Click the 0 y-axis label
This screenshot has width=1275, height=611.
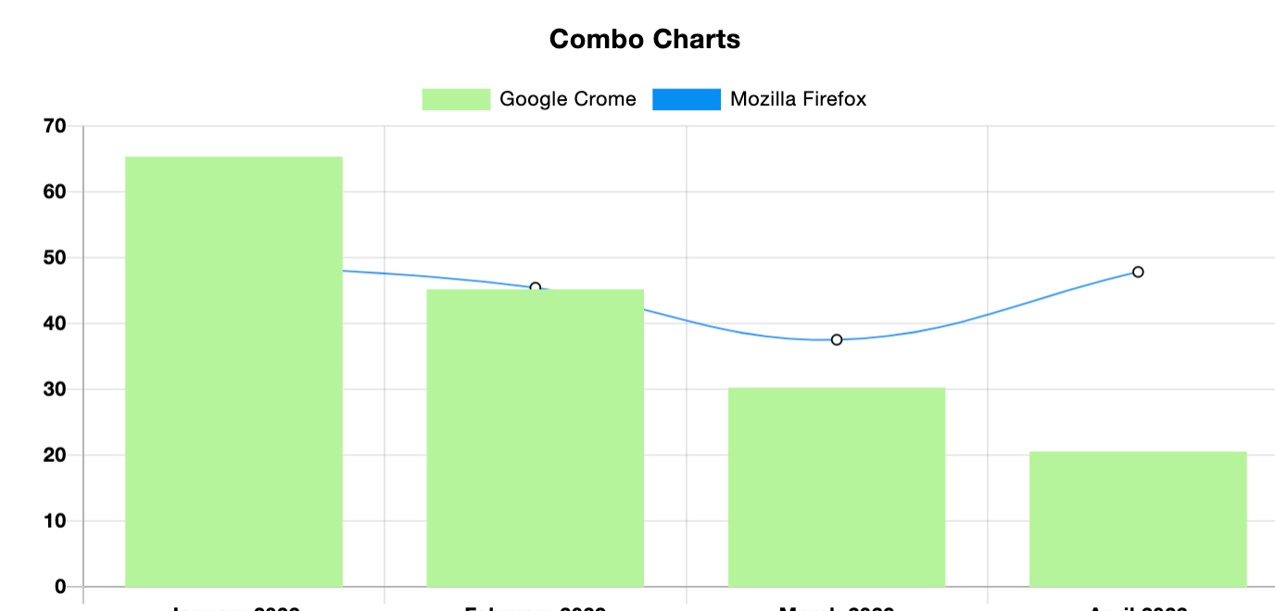(60, 587)
